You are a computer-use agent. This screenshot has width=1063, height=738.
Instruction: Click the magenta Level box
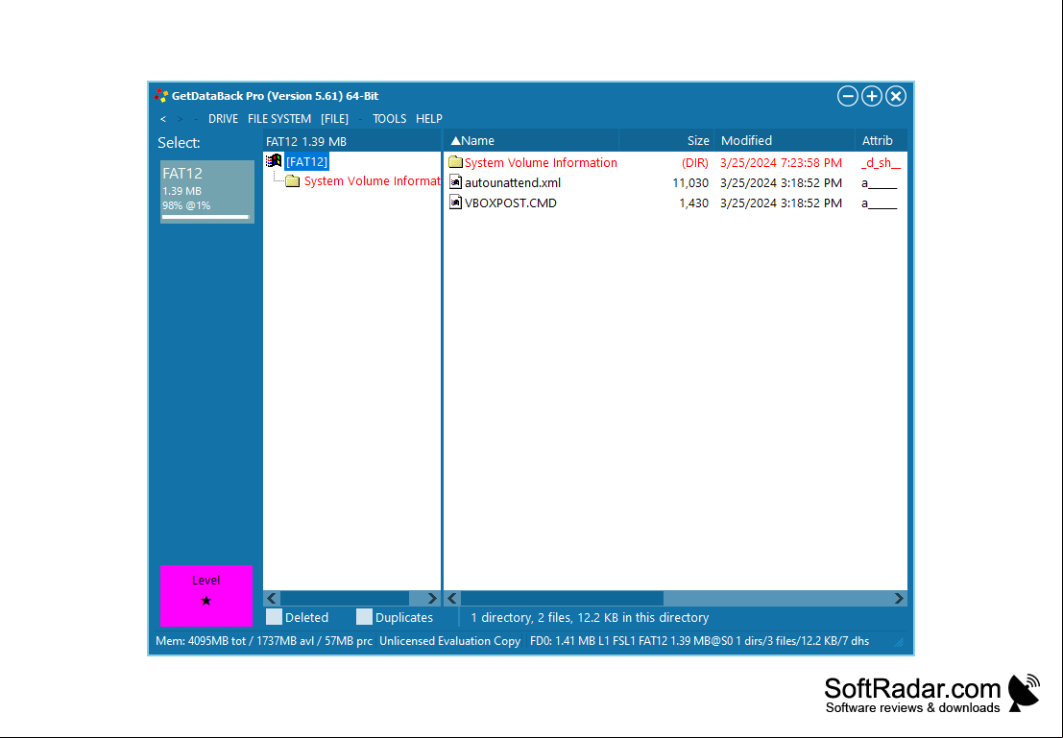[206, 596]
